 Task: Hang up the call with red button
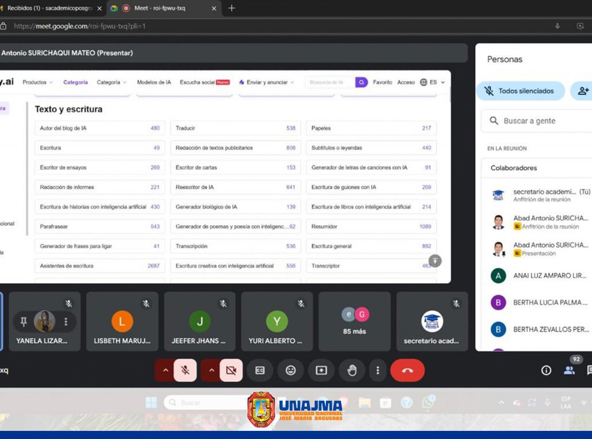coord(408,370)
